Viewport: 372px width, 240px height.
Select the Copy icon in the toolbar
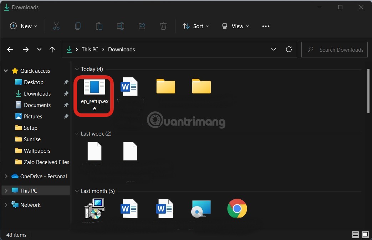coord(78,26)
